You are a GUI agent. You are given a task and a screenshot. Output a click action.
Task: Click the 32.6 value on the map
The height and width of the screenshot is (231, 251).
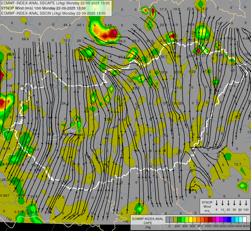pos(150,41)
